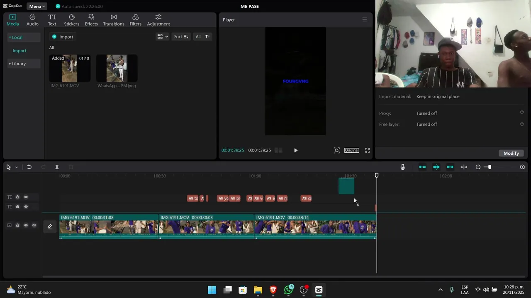Open the Audio tab

(x=32, y=20)
